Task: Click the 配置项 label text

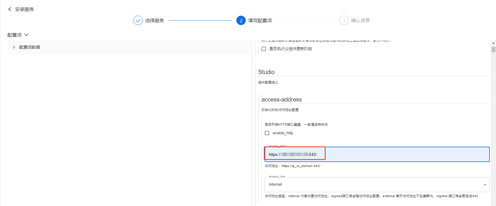Action: [14, 35]
